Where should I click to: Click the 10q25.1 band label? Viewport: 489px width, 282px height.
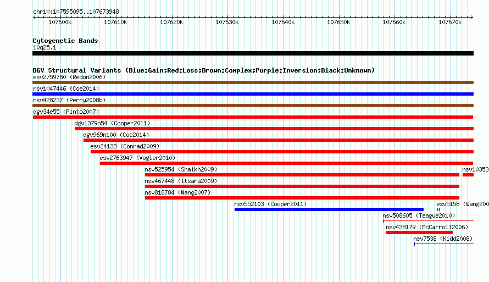pyautogui.click(x=45, y=47)
